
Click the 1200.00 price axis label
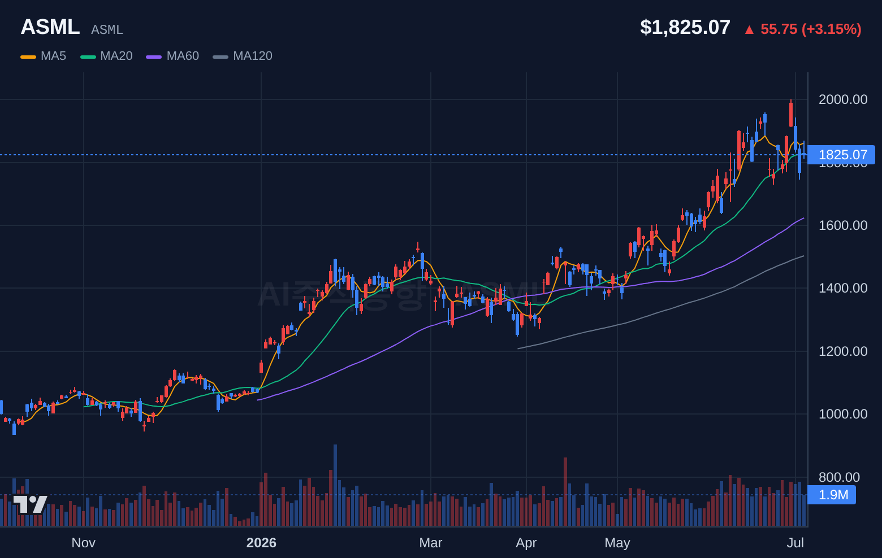843,351
